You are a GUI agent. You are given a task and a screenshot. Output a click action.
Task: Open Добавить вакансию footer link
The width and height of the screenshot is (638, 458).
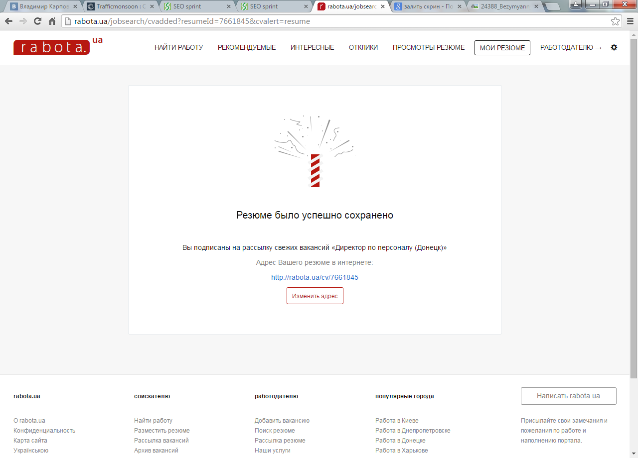coord(282,421)
